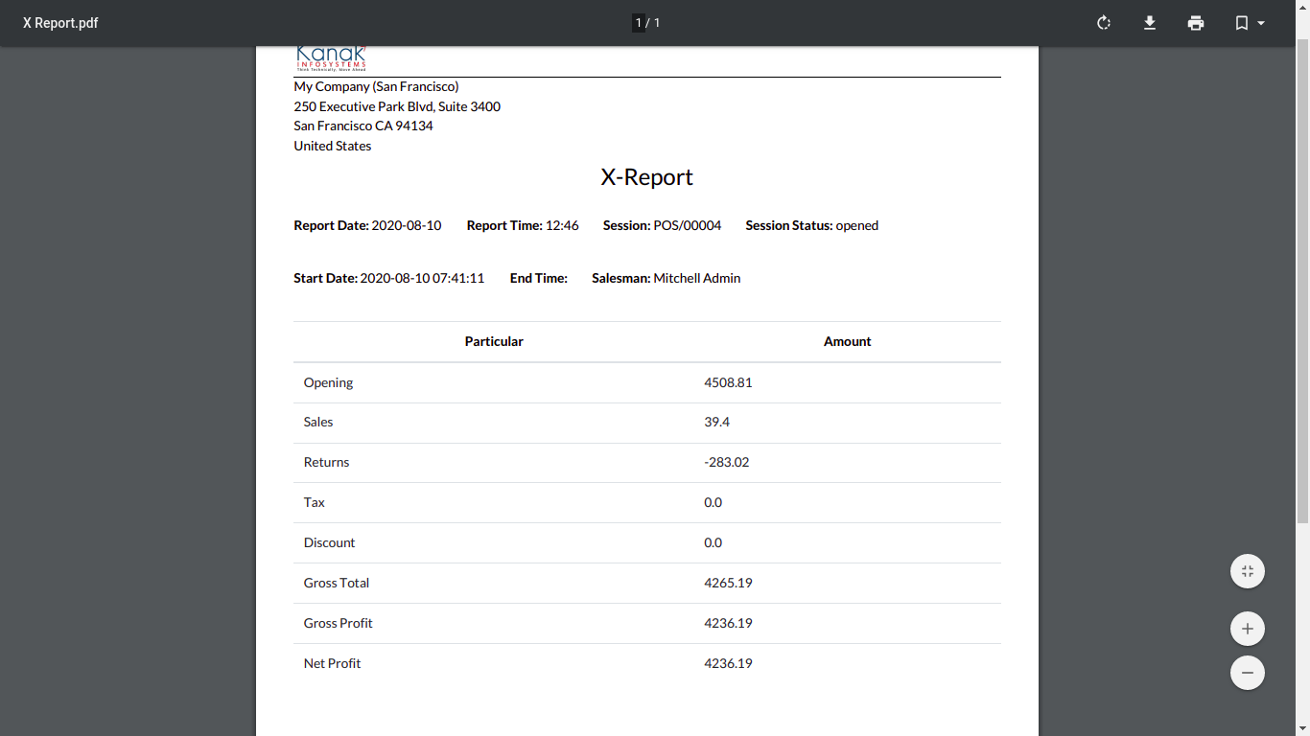Viewport: 1310px width, 736px height.
Task: Click the fit to page button
Action: (1248, 571)
